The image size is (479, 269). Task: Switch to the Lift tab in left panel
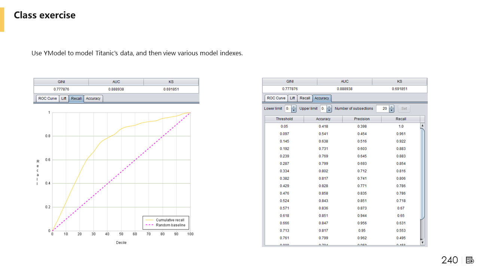coord(64,99)
